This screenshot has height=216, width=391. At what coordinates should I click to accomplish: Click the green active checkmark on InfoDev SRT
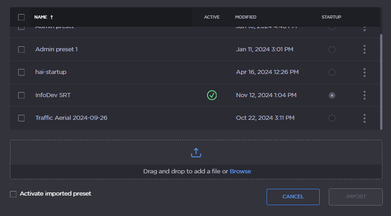pyautogui.click(x=212, y=95)
